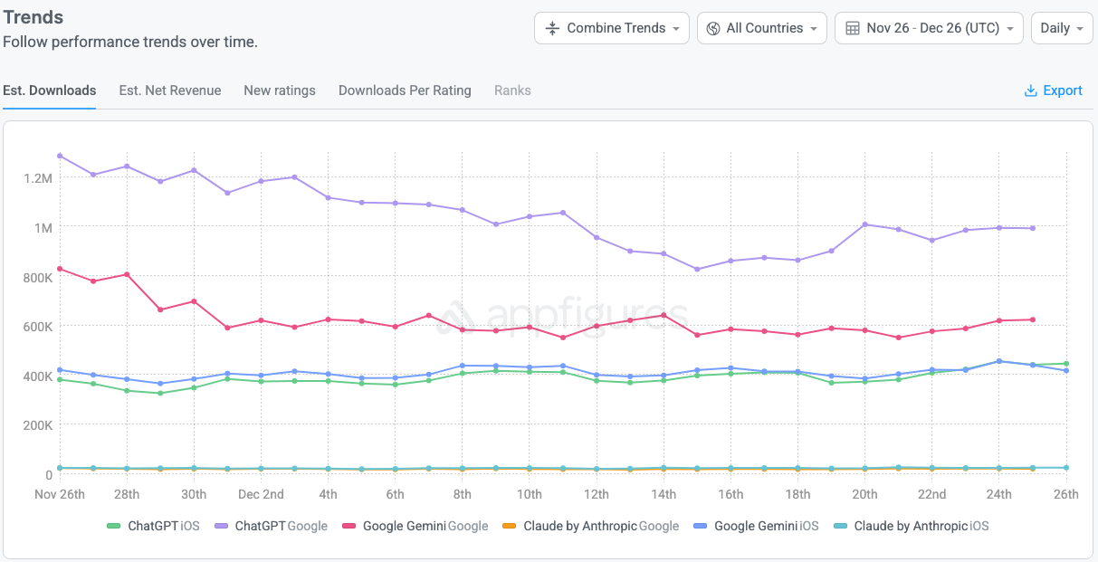Screen dimensions: 1098x562
Task: Expand the All Countries filter
Action: pyautogui.click(x=762, y=28)
